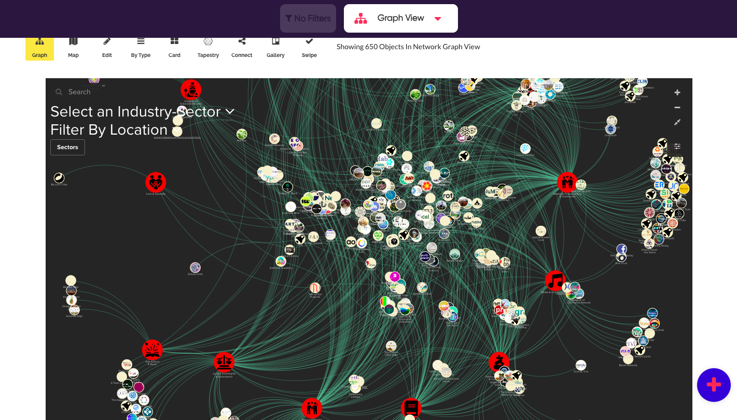Switch to Card view
This screenshot has width=737, height=420.
click(x=174, y=47)
